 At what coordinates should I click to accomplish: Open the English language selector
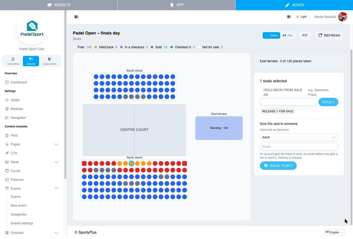tap(334, 232)
